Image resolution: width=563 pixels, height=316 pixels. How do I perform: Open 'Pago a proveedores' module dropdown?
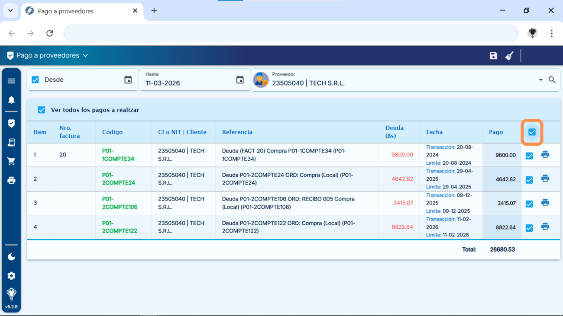click(48, 56)
